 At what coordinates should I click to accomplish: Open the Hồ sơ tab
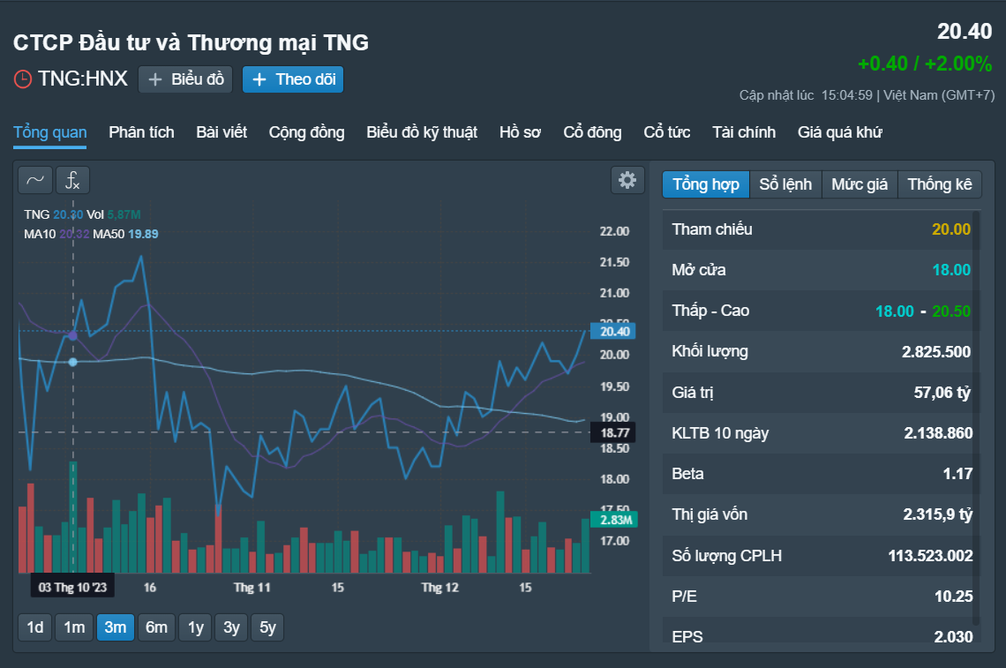(x=521, y=133)
